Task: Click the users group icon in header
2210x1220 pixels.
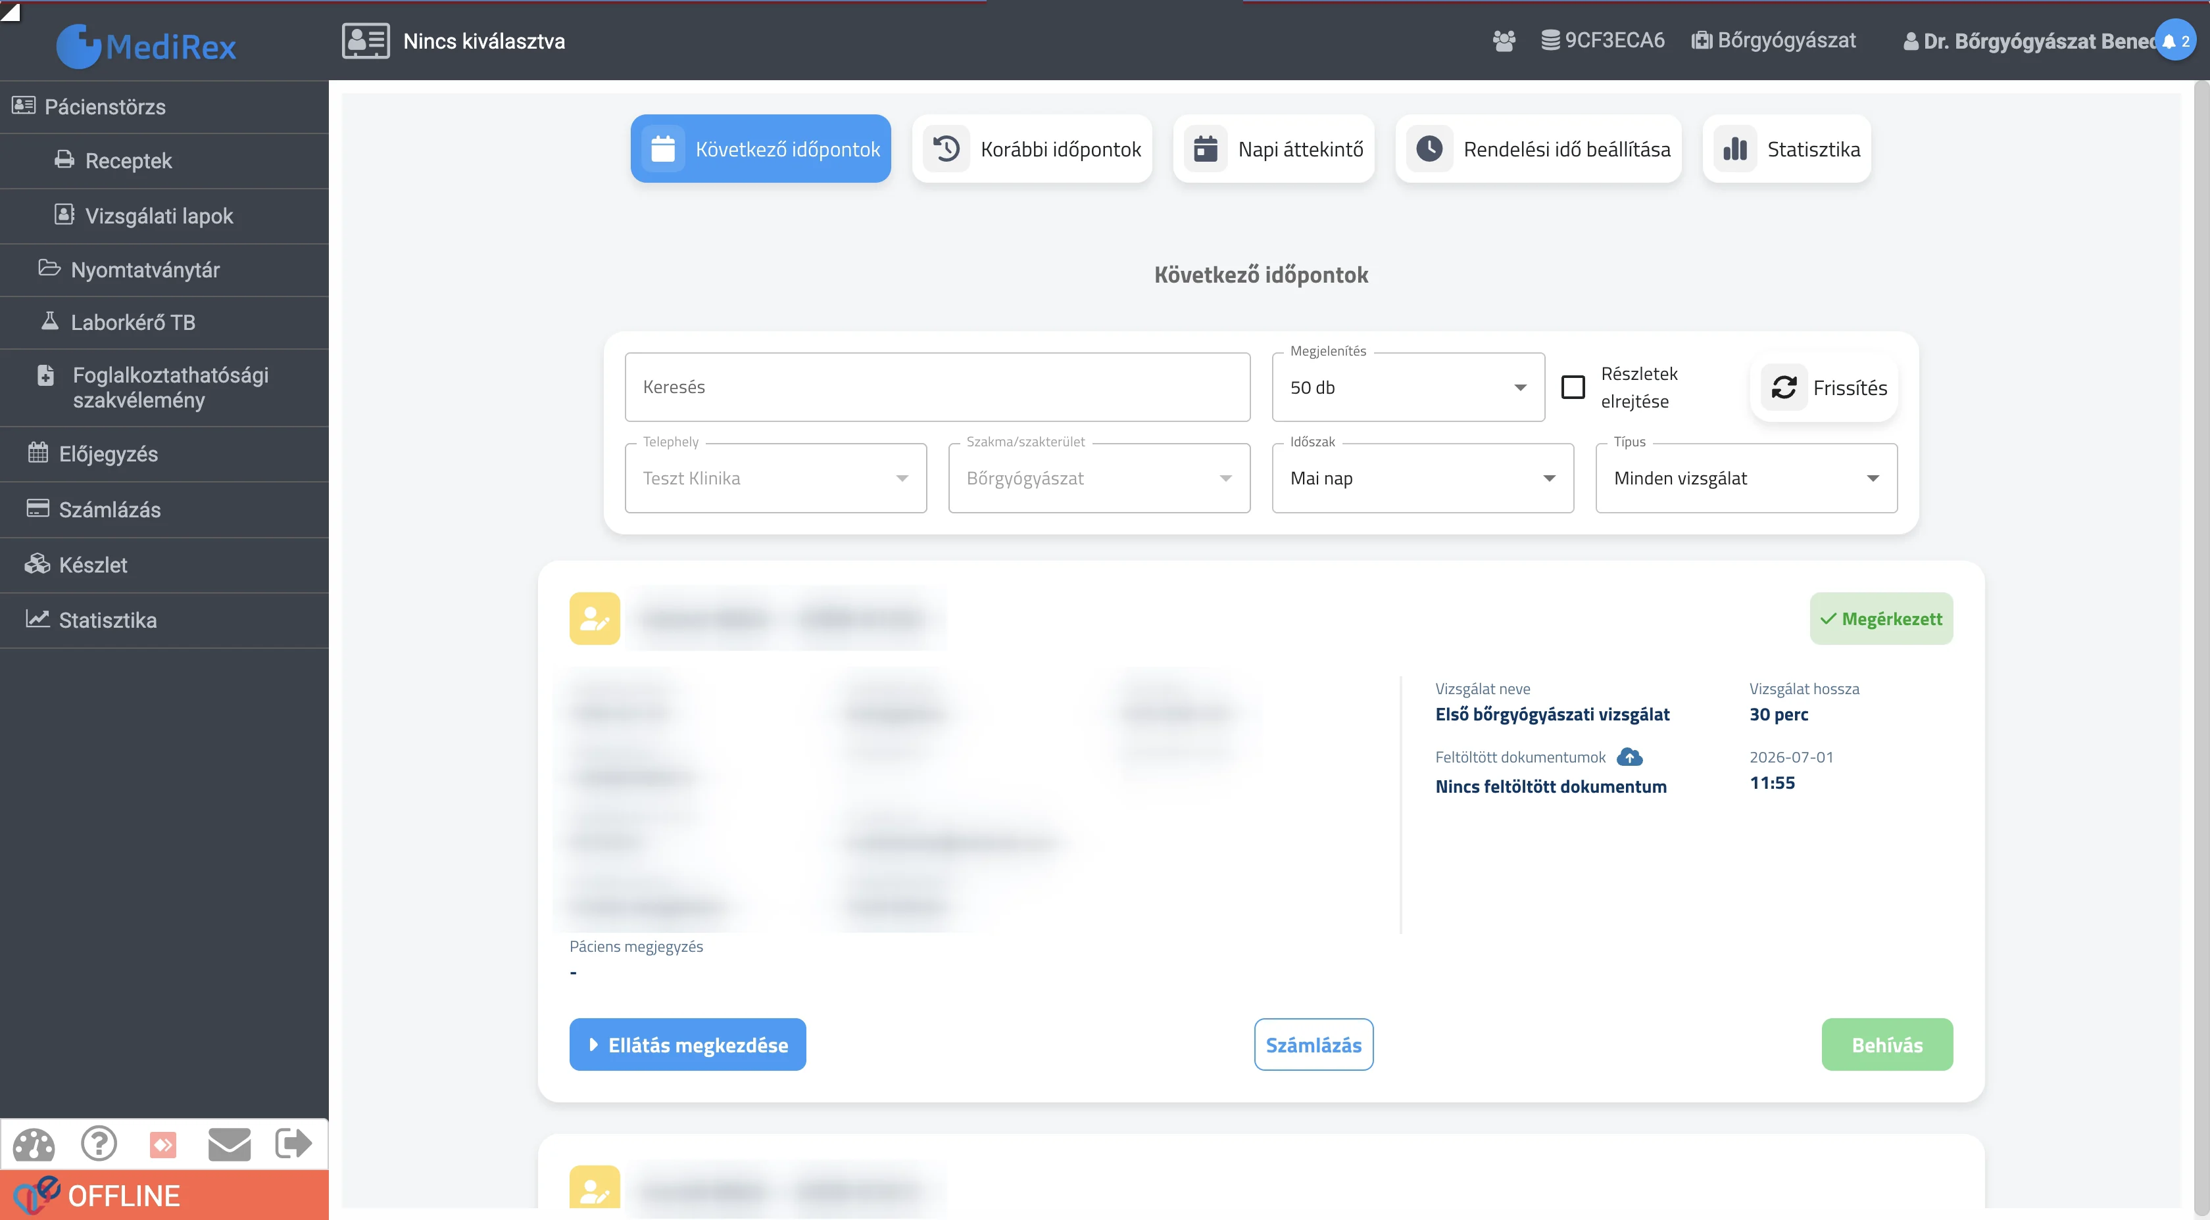Action: point(1504,40)
